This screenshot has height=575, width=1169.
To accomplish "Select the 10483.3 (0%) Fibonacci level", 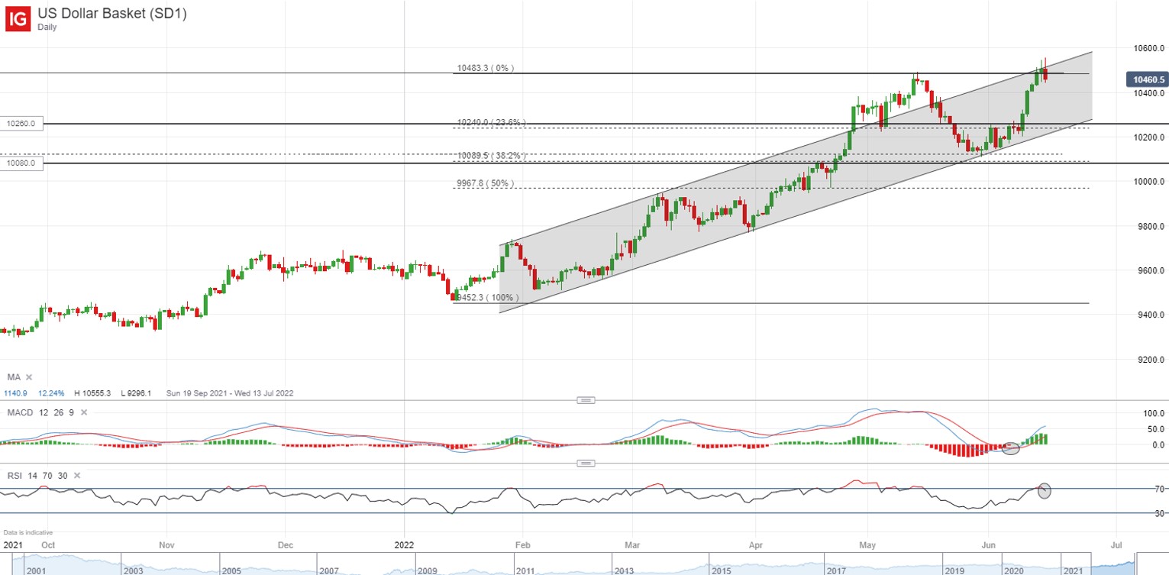I will pos(486,68).
